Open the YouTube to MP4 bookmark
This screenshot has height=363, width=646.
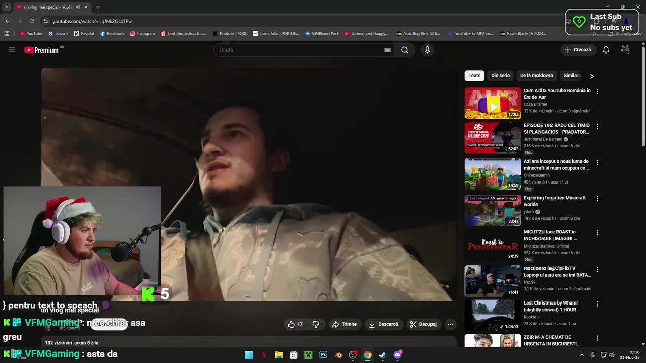[470, 33]
